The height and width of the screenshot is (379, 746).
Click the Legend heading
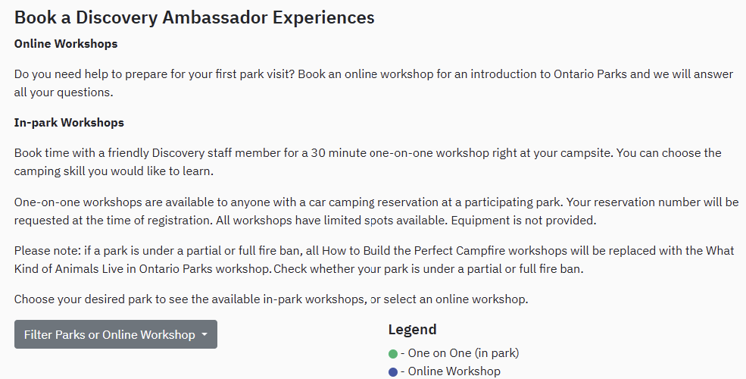tap(413, 330)
